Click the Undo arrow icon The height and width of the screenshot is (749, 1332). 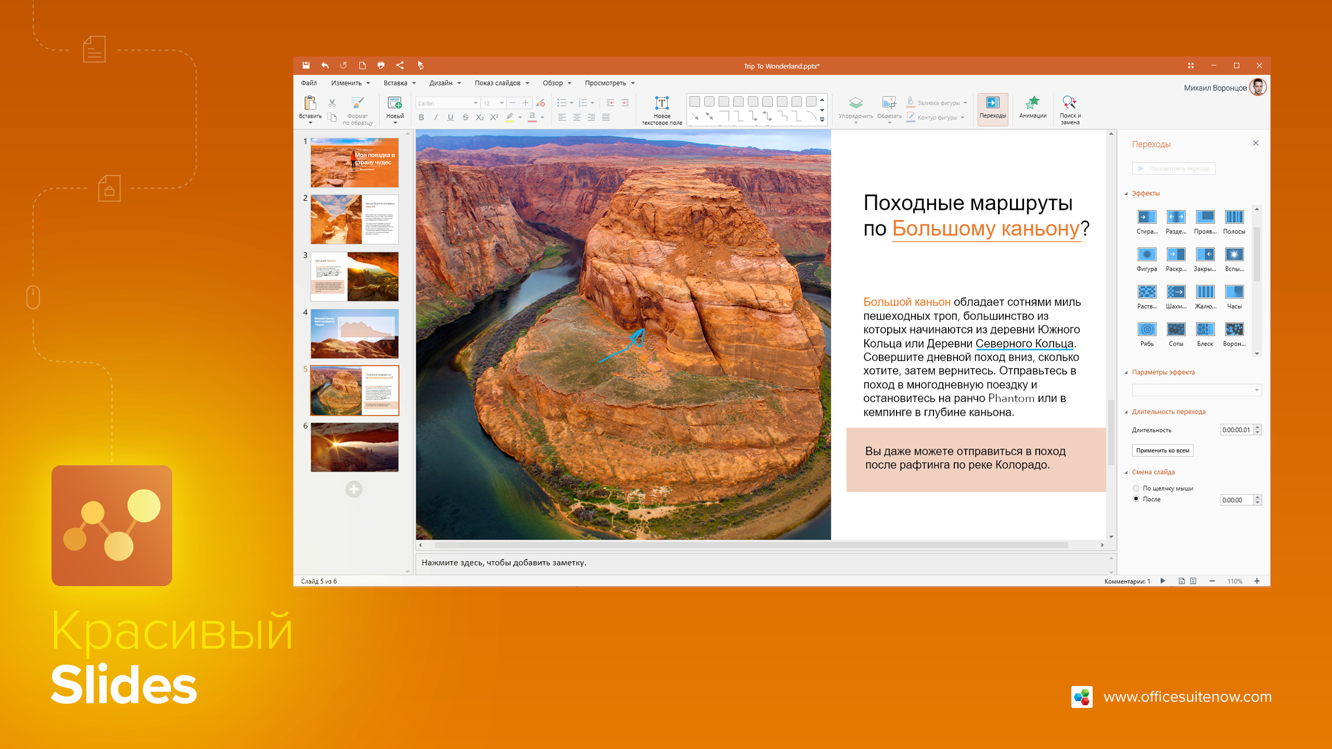coord(325,66)
